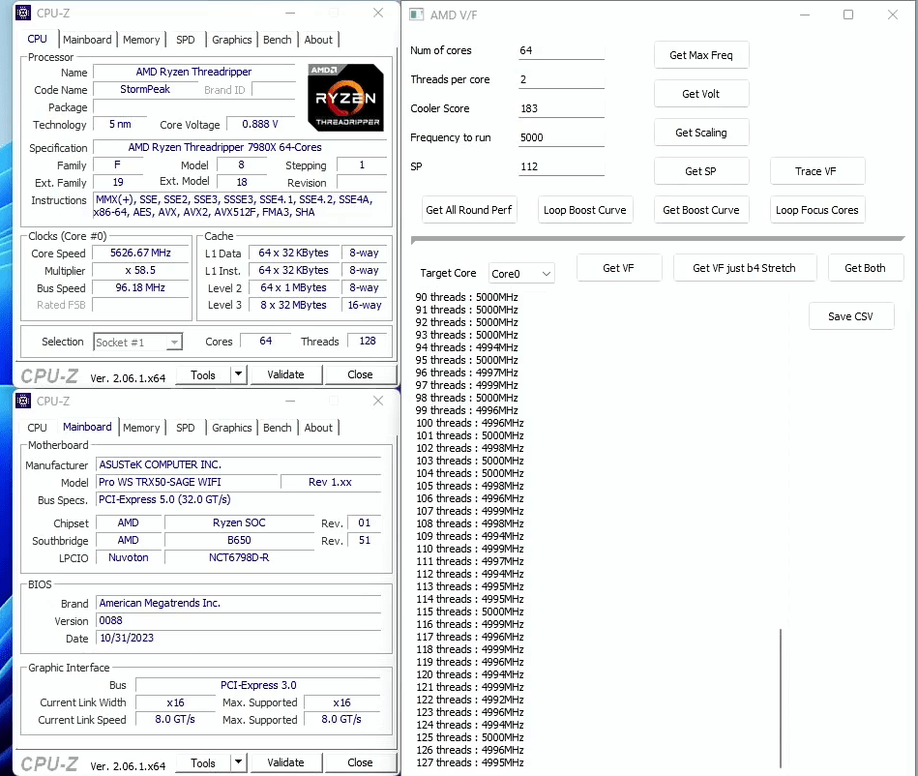Screen dimensions: 918x776
Task: Open SPD tab in bottom CPU-Z window
Action: pos(186,428)
